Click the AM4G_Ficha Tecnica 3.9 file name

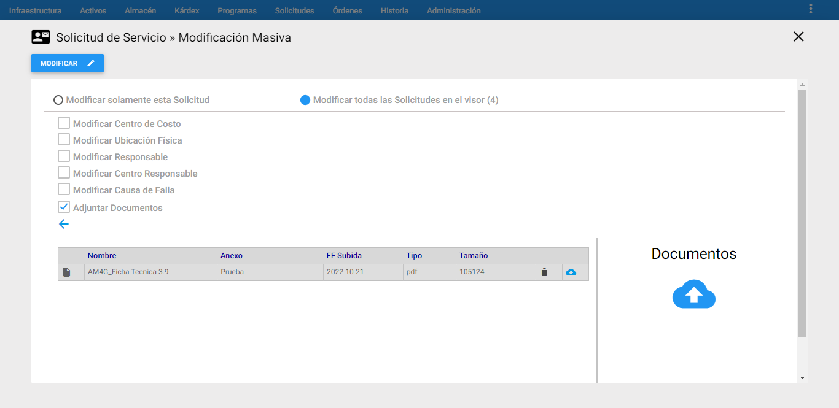pos(128,272)
